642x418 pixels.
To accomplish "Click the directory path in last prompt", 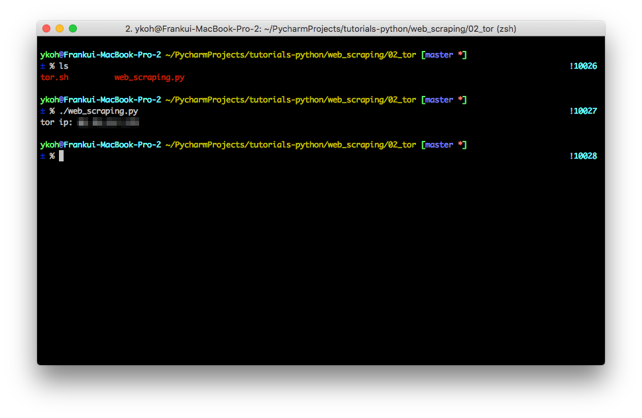I will (x=290, y=145).
